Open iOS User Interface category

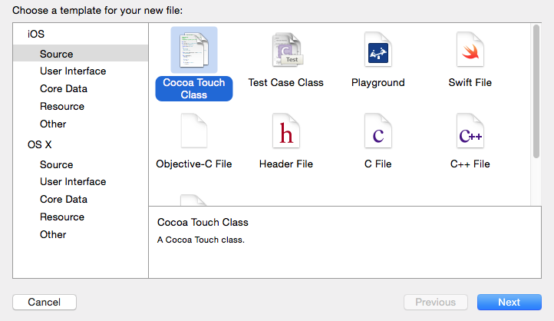pyautogui.click(x=73, y=71)
